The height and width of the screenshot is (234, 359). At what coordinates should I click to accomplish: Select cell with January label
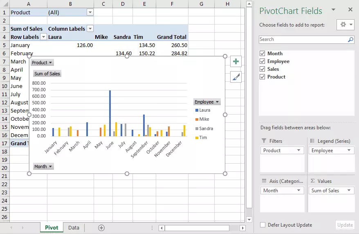tap(28, 45)
